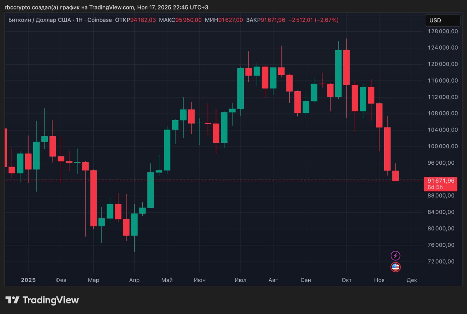Click the last red candle at the right edge
Screen dimensions: 467x314
[x=395, y=176]
